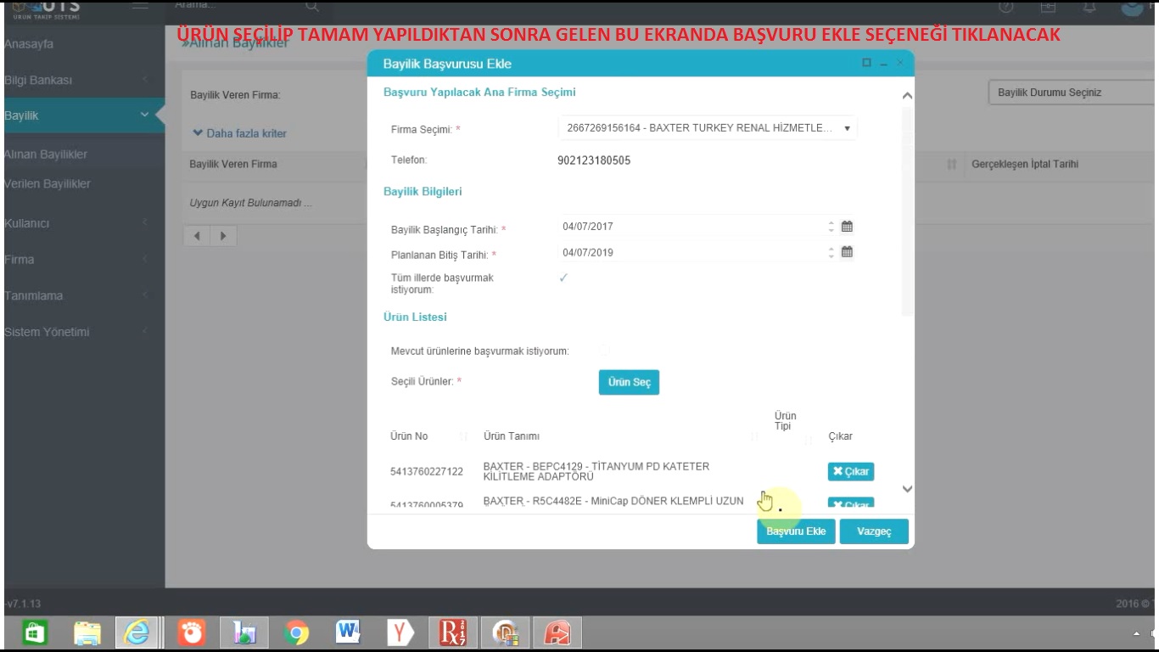
Task: Open calendar for Planlanan Bitiş Tarihi
Action: click(x=847, y=252)
